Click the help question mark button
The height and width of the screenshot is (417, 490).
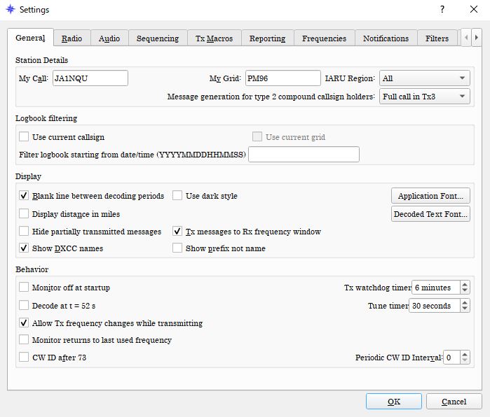(442, 10)
